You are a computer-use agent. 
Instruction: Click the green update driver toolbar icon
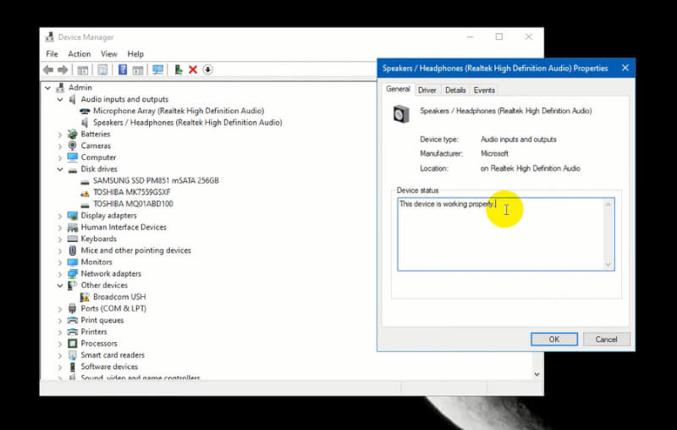coord(179,70)
